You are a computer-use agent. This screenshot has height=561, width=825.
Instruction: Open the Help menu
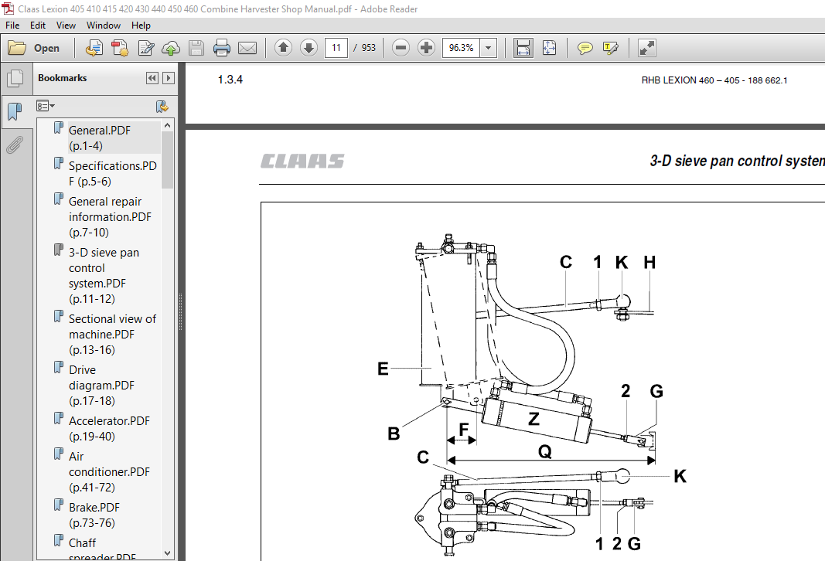[x=141, y=25]
